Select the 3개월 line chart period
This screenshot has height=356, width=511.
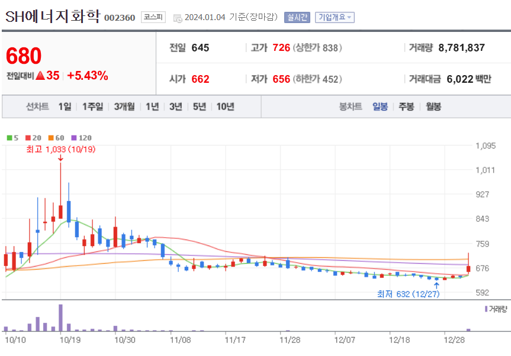point(124,106)
